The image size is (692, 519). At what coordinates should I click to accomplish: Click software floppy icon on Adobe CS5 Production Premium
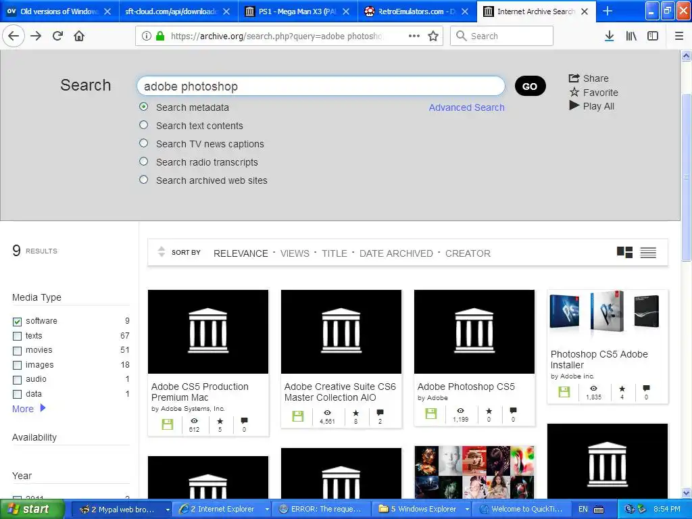[x=168, y=424]
